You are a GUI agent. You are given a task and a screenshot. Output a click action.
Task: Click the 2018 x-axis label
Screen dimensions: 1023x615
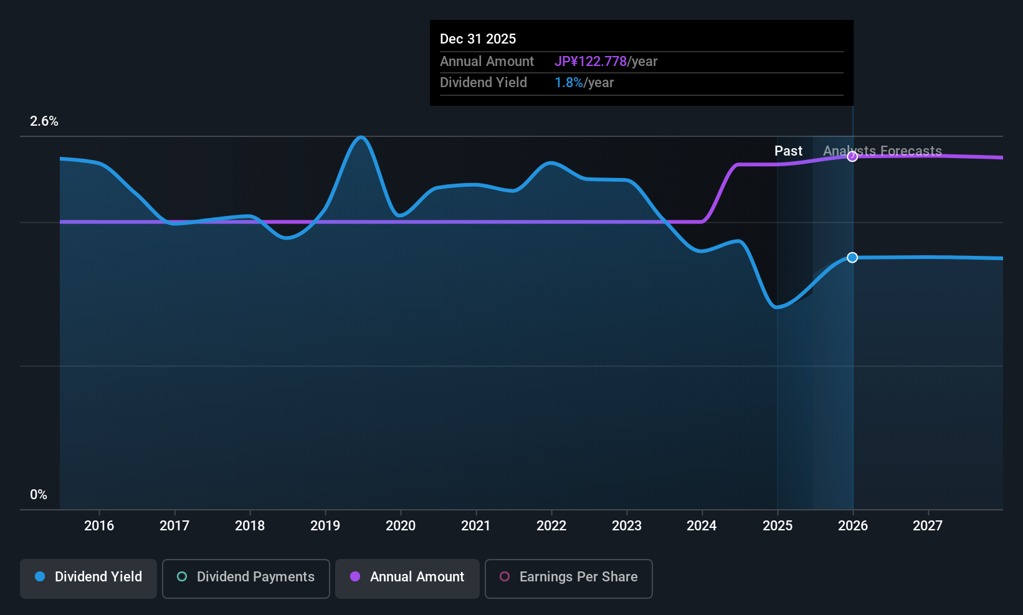point(250,526)
